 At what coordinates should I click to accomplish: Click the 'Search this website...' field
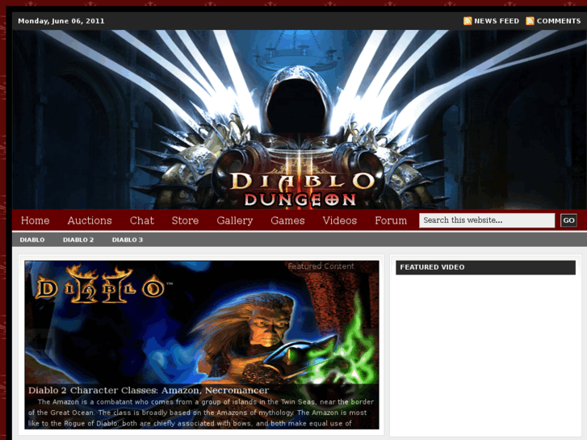(x=487, y=220)
